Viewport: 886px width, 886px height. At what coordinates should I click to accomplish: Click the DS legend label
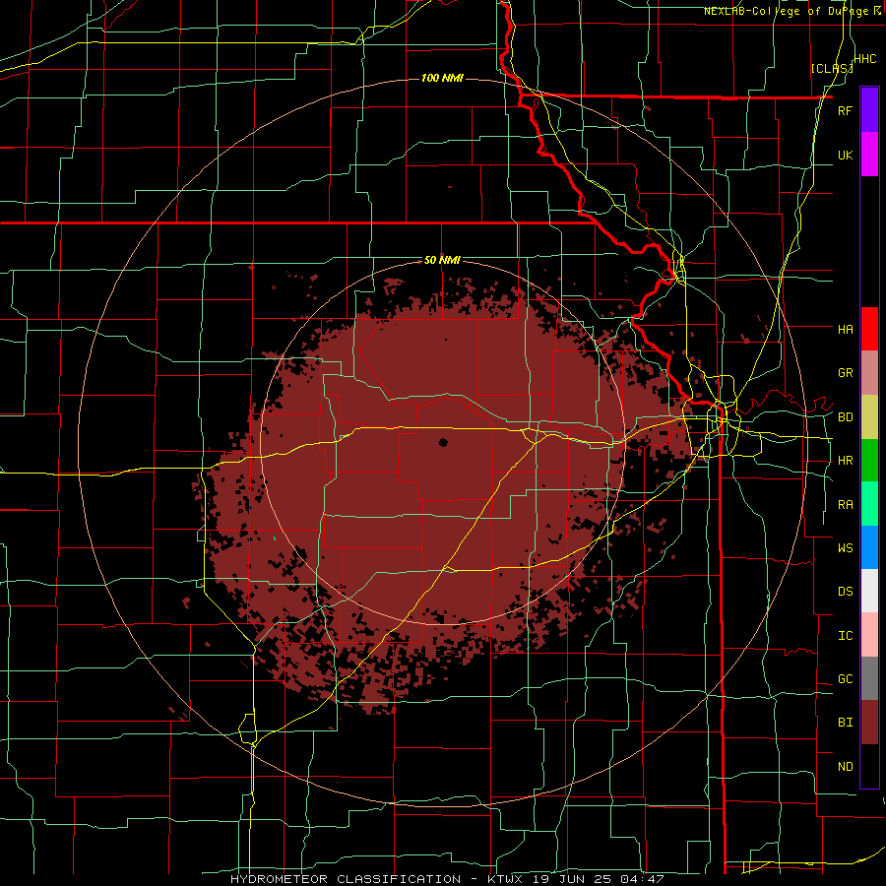click(845, 592)
